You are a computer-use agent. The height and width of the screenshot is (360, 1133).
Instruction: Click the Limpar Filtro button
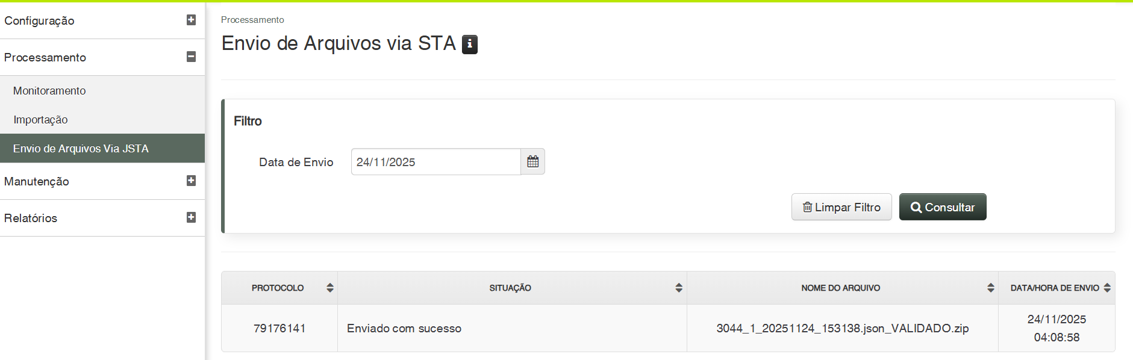(x=841, y=207)
